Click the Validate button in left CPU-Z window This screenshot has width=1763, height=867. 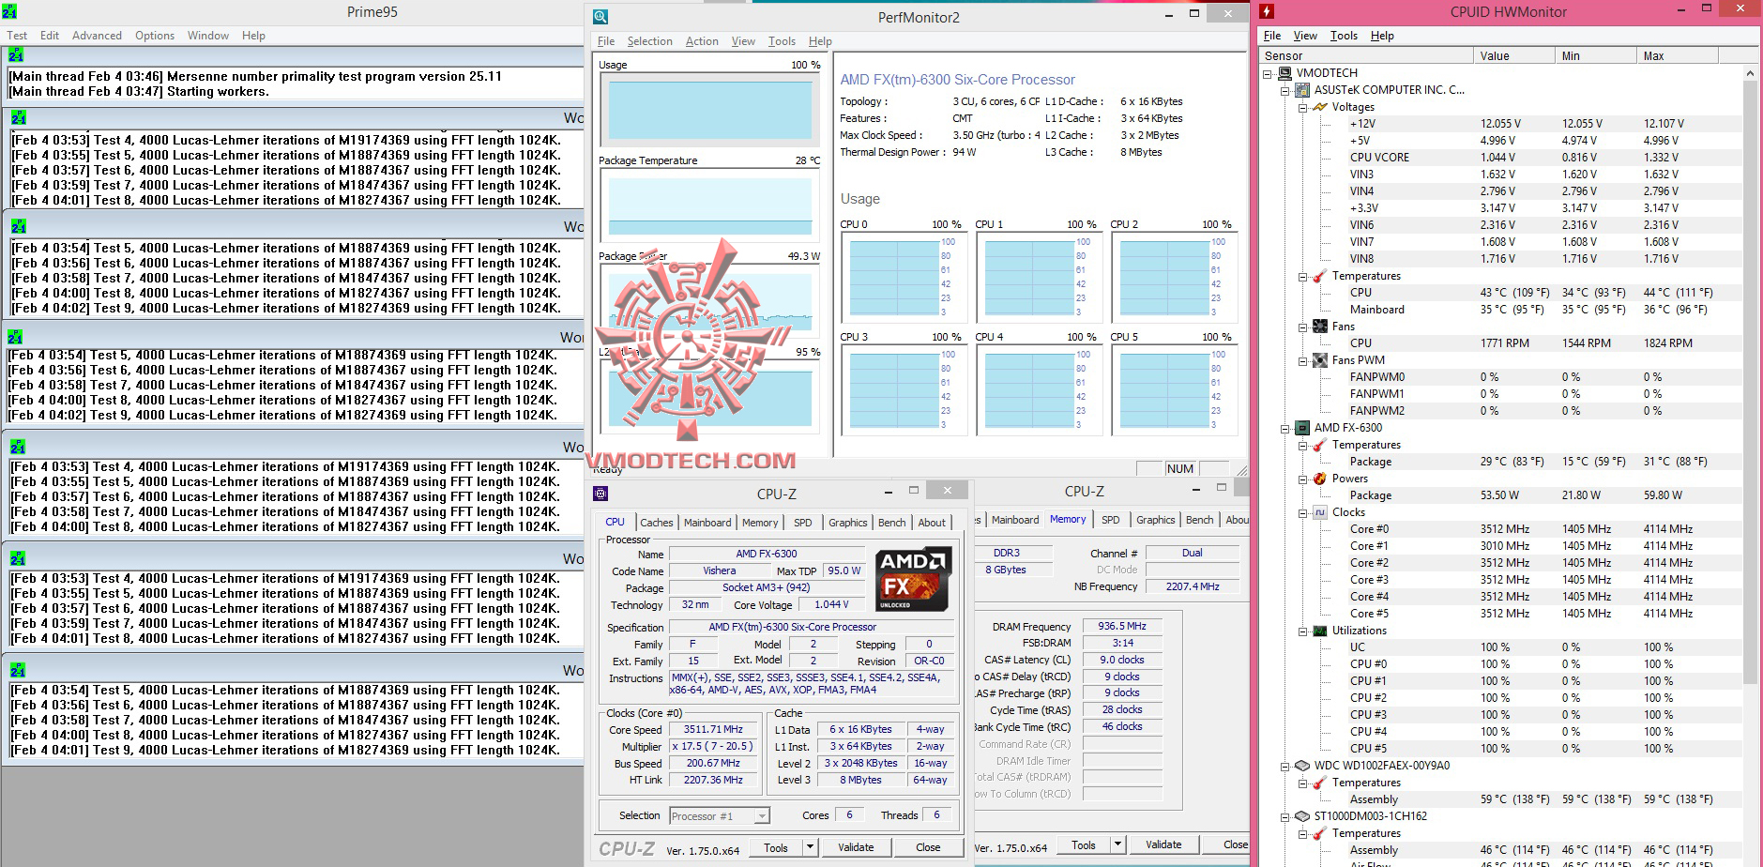(x=856, y=847)
